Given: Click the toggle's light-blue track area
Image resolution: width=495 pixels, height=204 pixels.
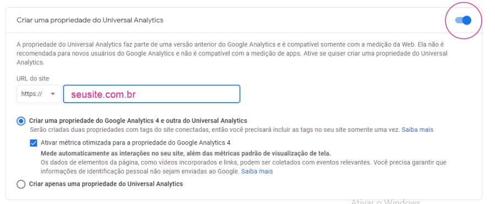Looking at the screenshot, I should pyautogui.click(x=459, y=20).
